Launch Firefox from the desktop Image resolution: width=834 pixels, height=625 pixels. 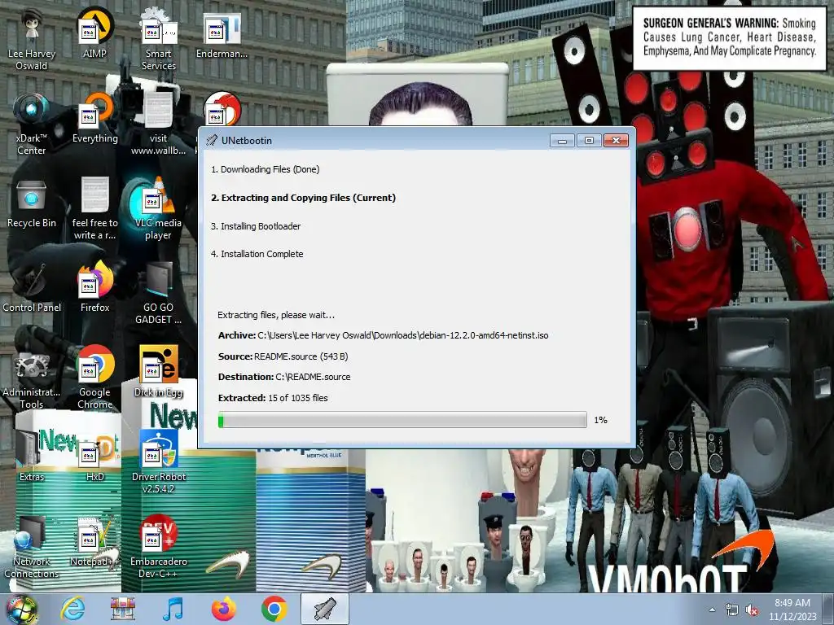(94, 286)
